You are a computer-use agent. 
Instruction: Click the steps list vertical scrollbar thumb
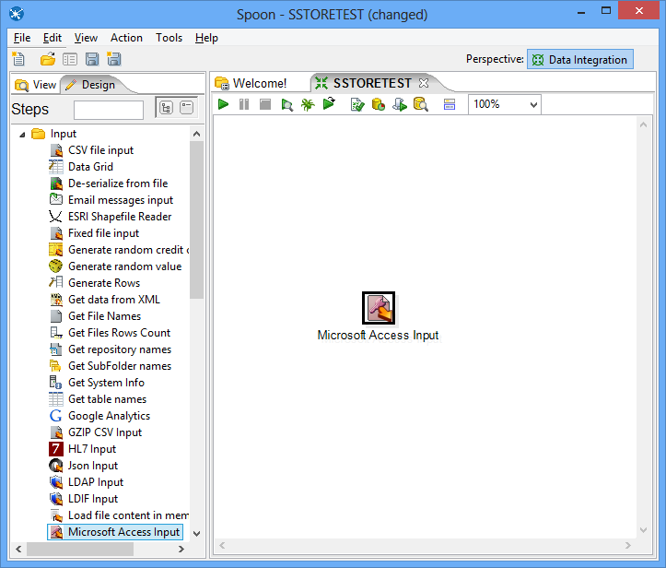pyautogui.click(x=196, y=219)
